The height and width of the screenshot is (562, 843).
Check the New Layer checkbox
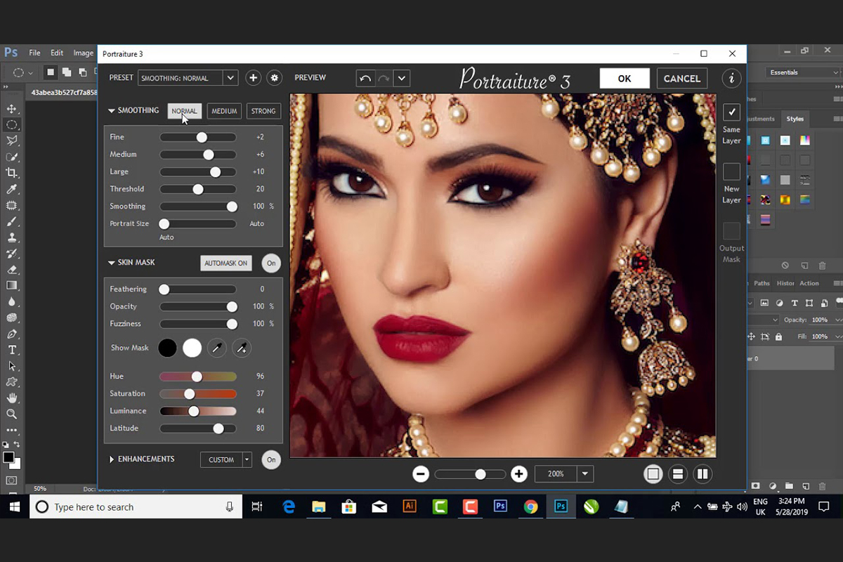click(x=731, y=171)
